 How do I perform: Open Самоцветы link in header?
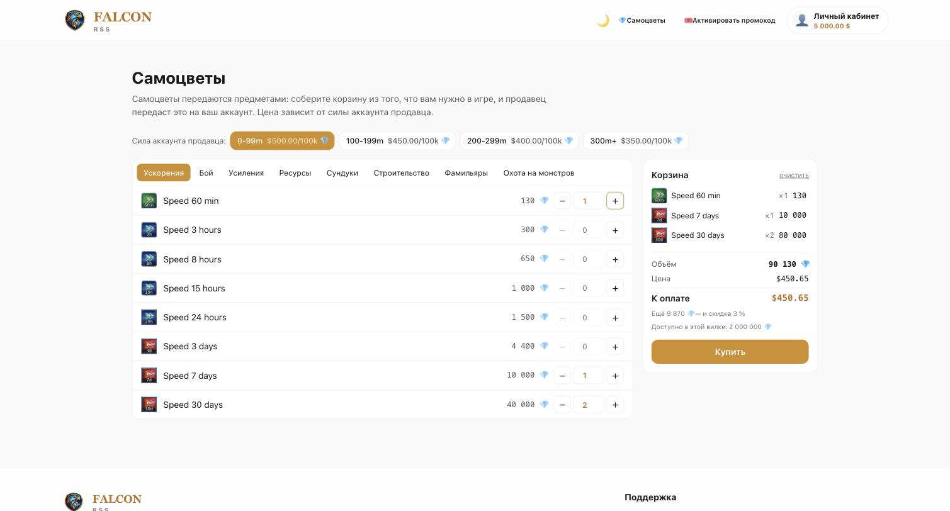click(642, 21)
